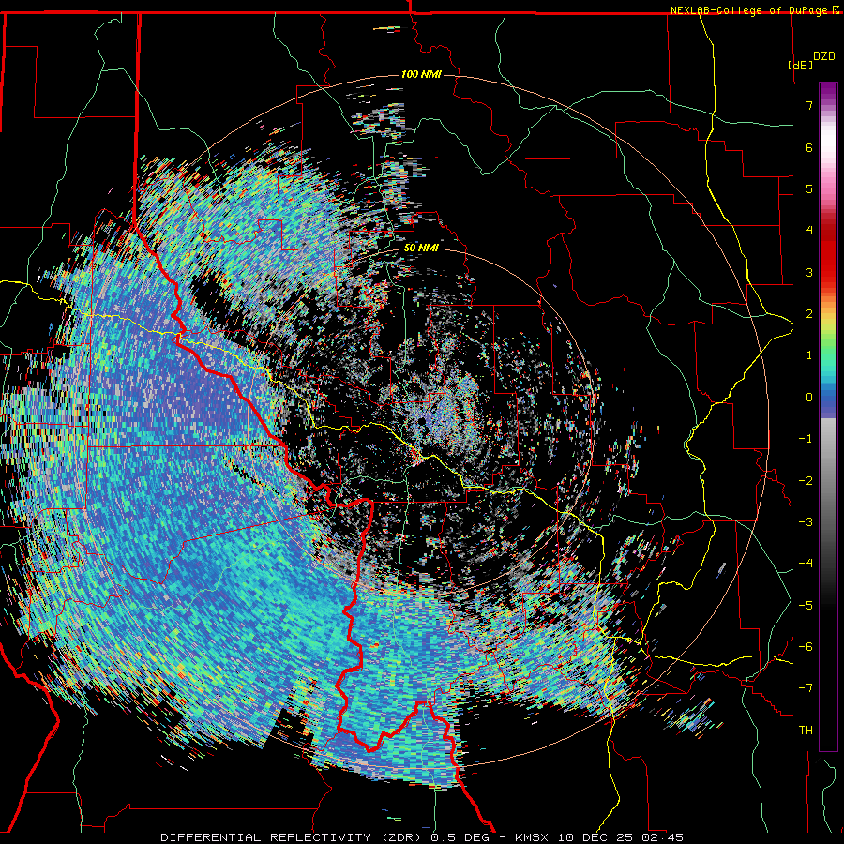Click the DZD legend title
The width and height of the screenshot is (844, 844).
click(824, 56)
